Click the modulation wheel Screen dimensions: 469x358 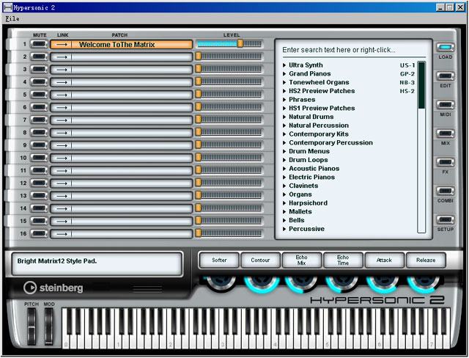point(49,326)
